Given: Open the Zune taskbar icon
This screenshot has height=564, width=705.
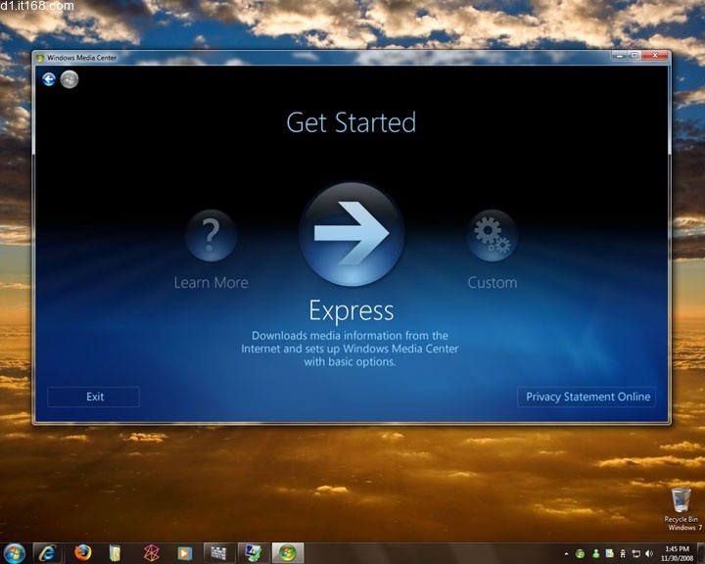Looking at the screenshot, I should click(152, 553).
